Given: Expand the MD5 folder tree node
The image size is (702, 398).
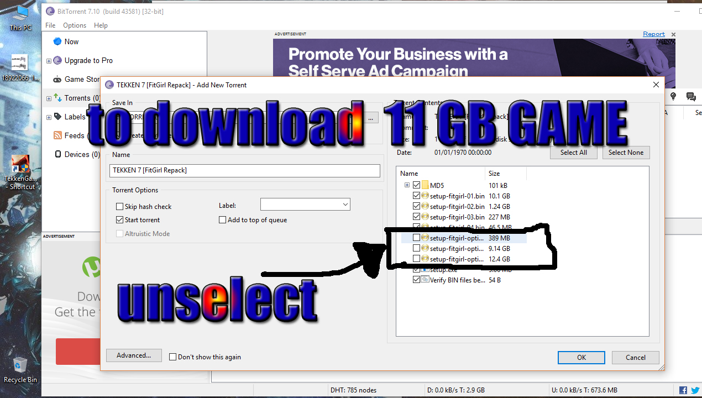Looking at the screenshot, I should [407, 185].
